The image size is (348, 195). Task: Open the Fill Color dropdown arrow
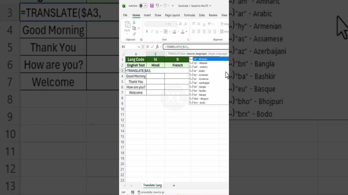pyautogui.click(x=178, y=32)
